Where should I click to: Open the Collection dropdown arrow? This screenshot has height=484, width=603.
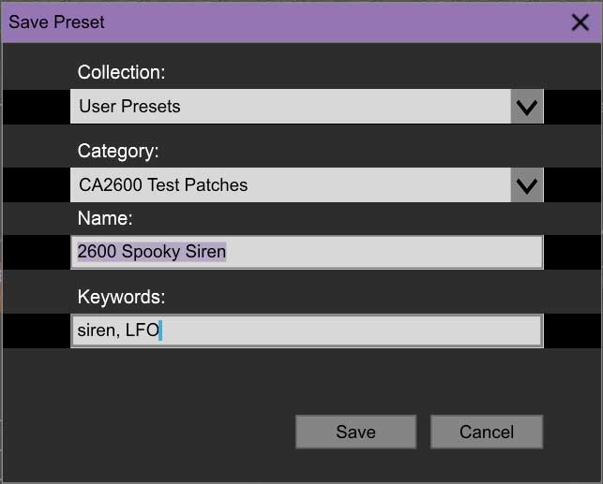click(527, 107)
